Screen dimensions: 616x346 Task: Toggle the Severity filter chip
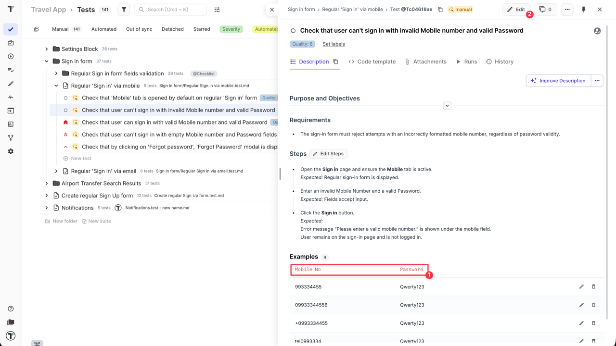(231, 29)
